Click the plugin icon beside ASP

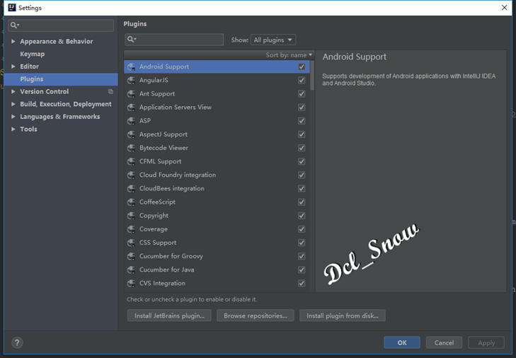[x=131, y=121]
